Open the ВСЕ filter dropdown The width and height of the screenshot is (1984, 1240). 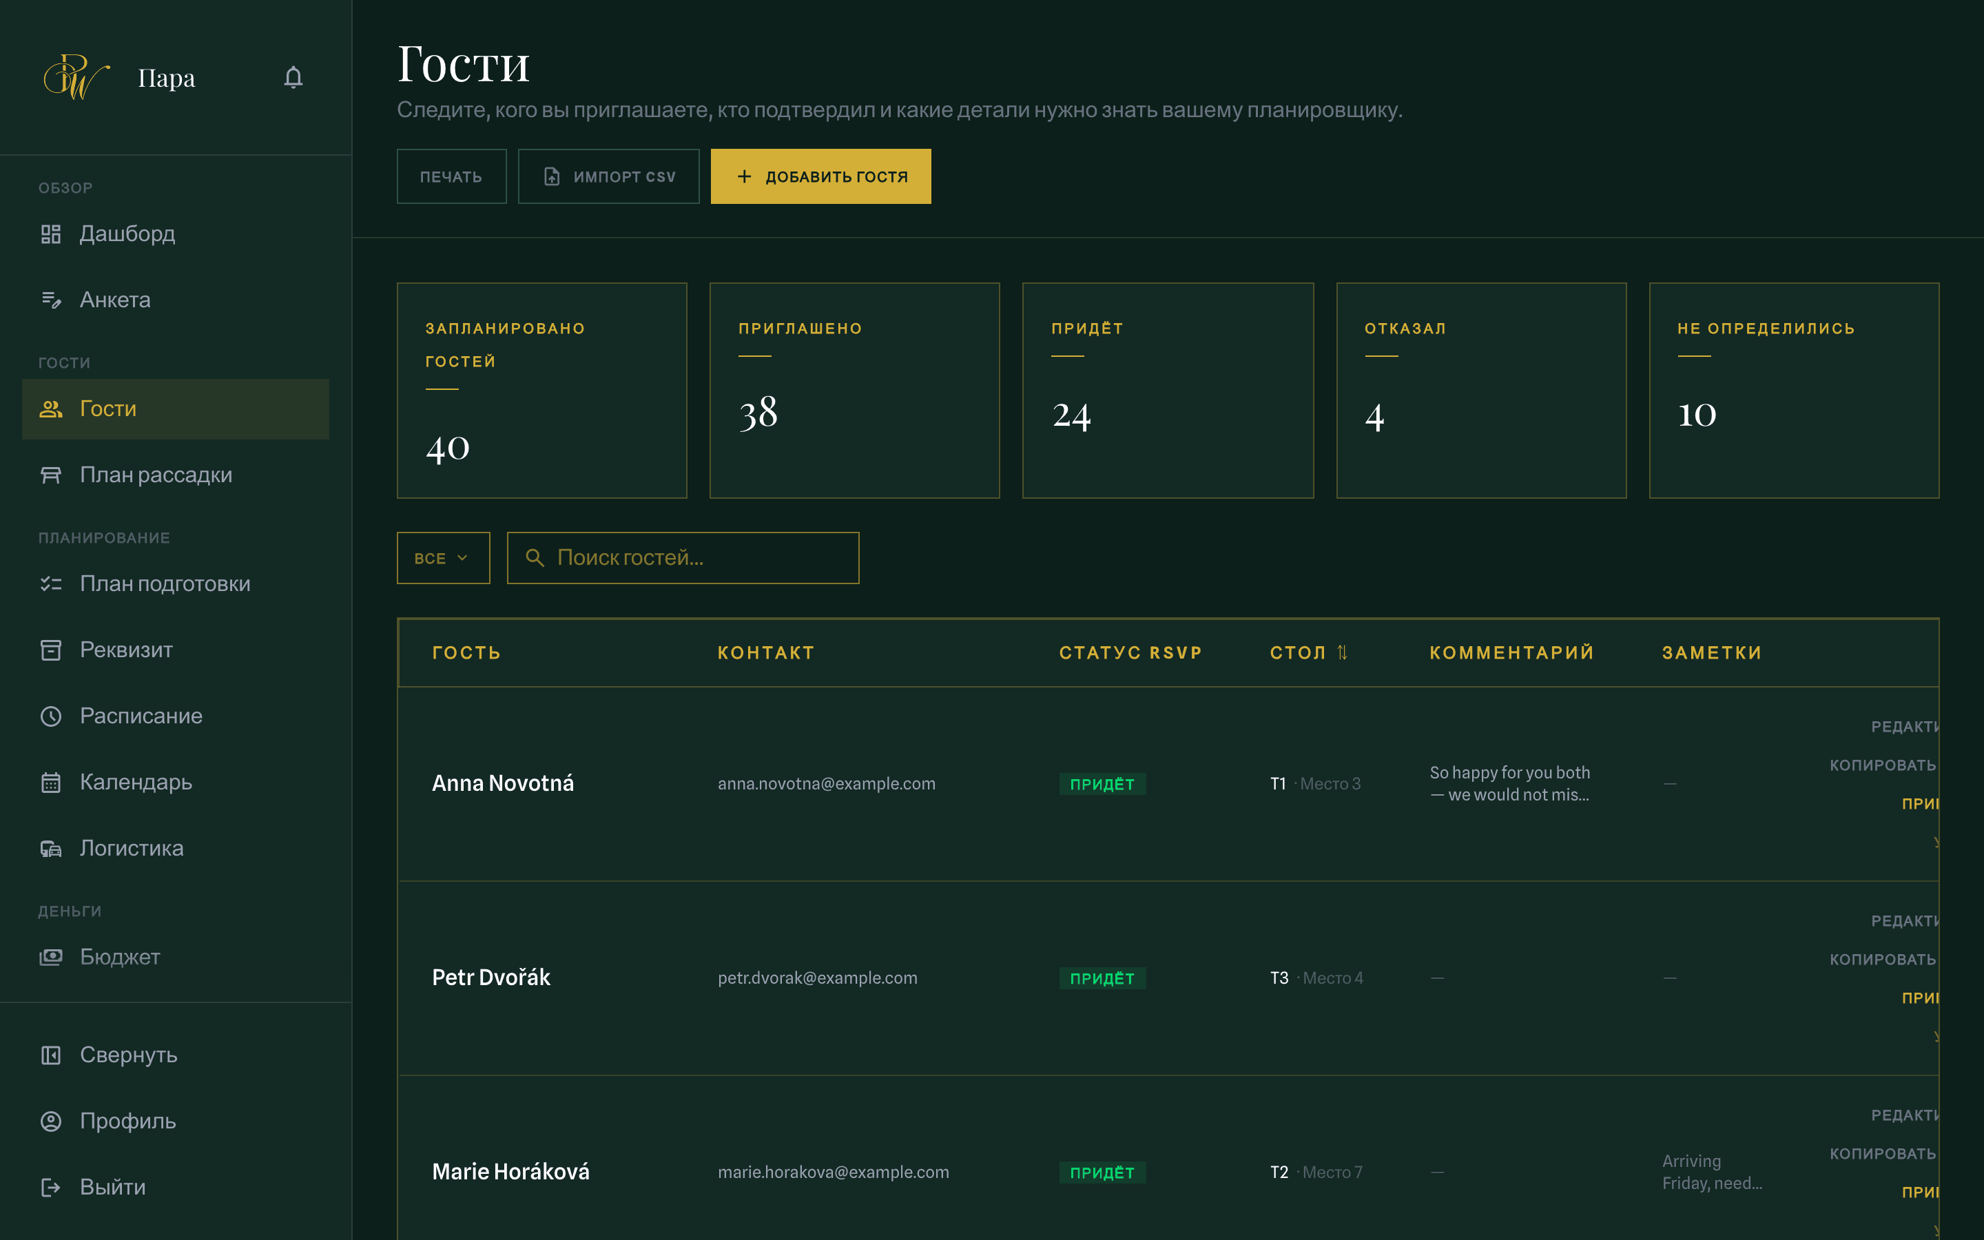pyautogui.click(x=444, y=558)
